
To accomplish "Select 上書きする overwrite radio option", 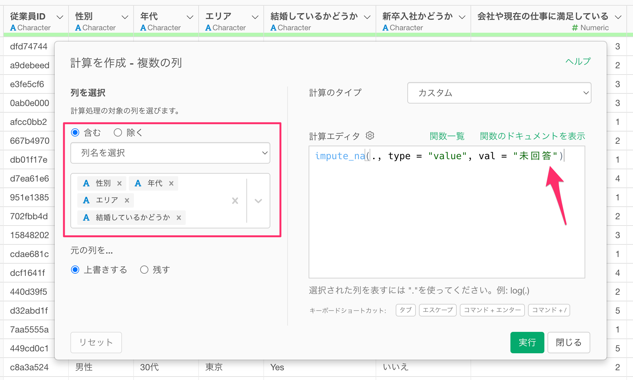I will click(x=75, y=270).
